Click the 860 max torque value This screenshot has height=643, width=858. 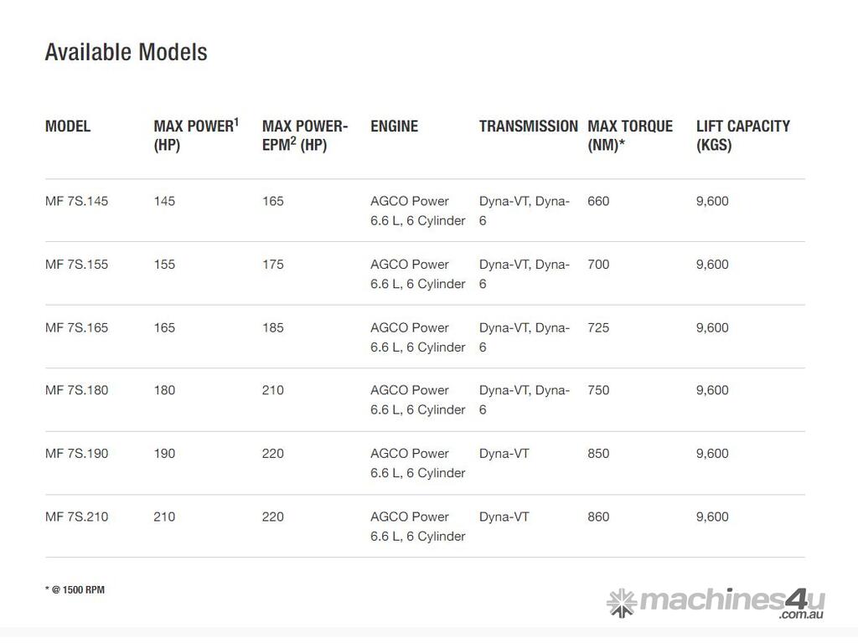pyautogui.click(x=598, y=517)
